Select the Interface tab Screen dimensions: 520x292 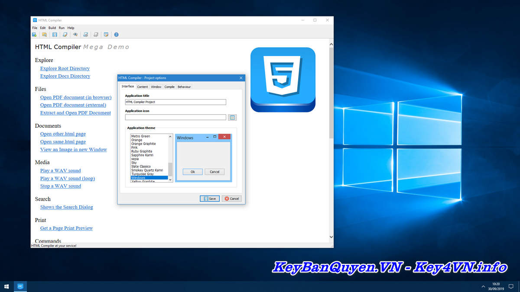coord(128,87)
